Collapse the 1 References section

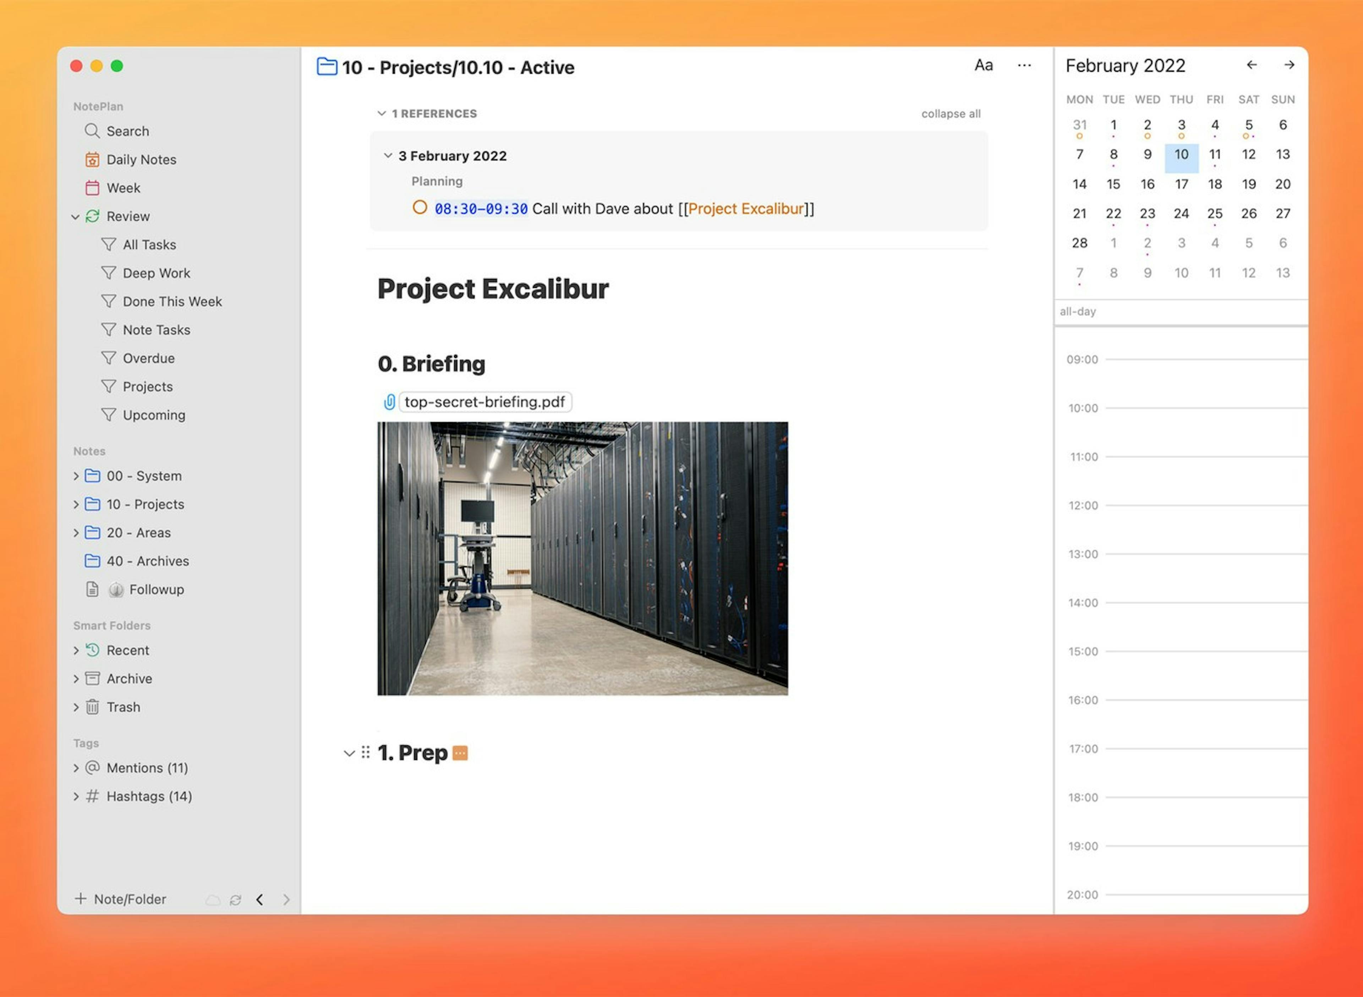coord(381,114)
